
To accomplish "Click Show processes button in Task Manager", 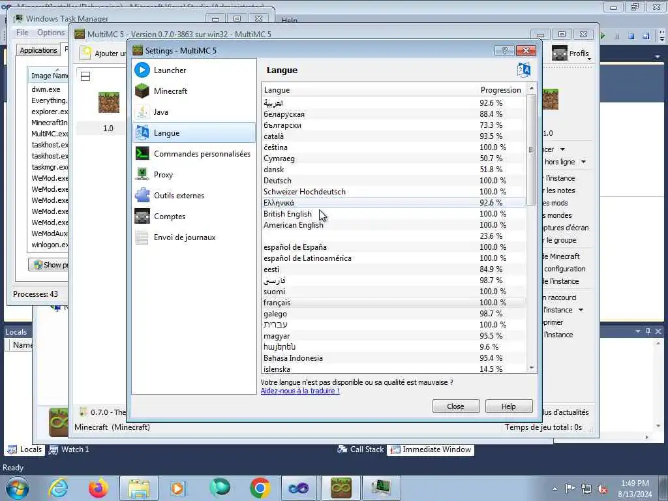I will [48, 265].
